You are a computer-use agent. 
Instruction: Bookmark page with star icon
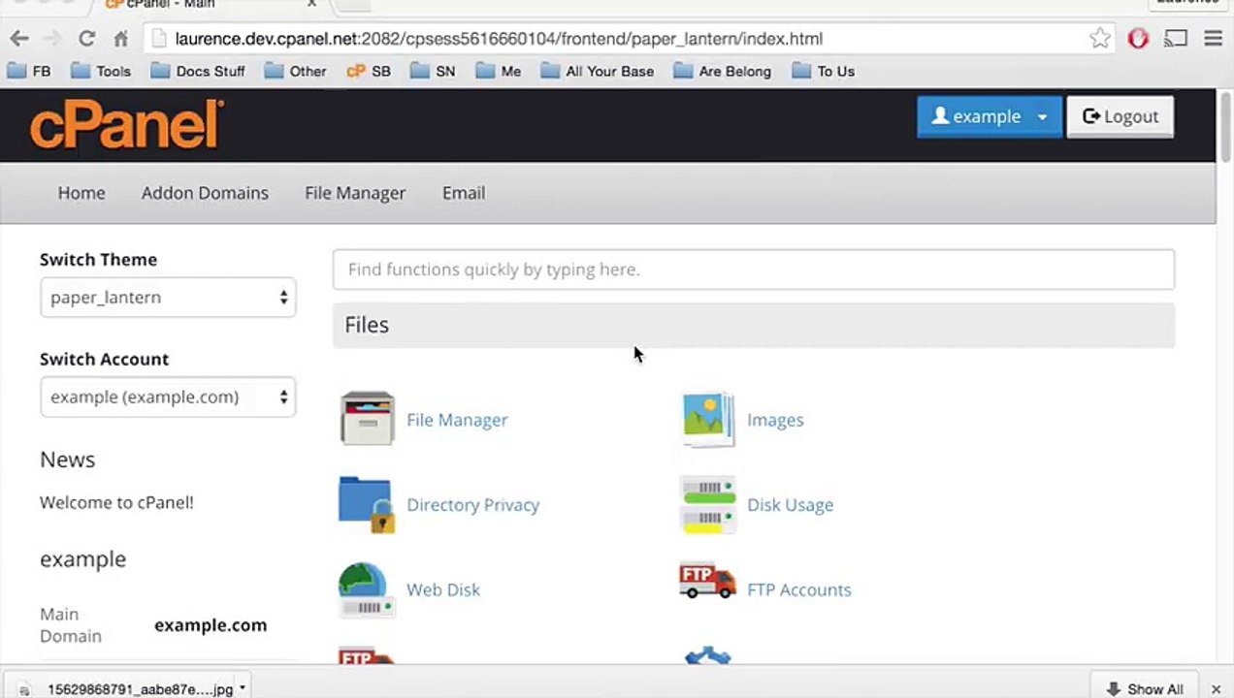coord(1099,39)
